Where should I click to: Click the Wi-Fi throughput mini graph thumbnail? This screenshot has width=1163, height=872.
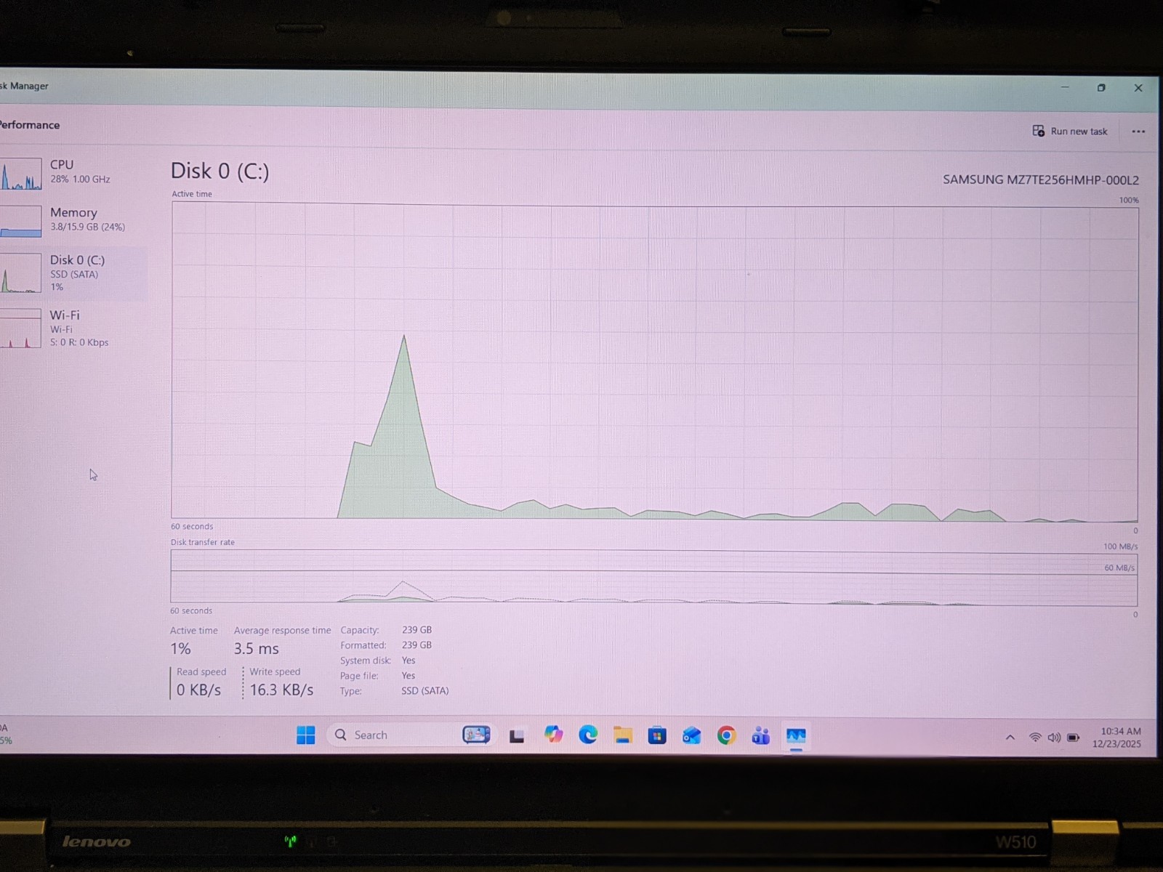click(x=20, y=328)
